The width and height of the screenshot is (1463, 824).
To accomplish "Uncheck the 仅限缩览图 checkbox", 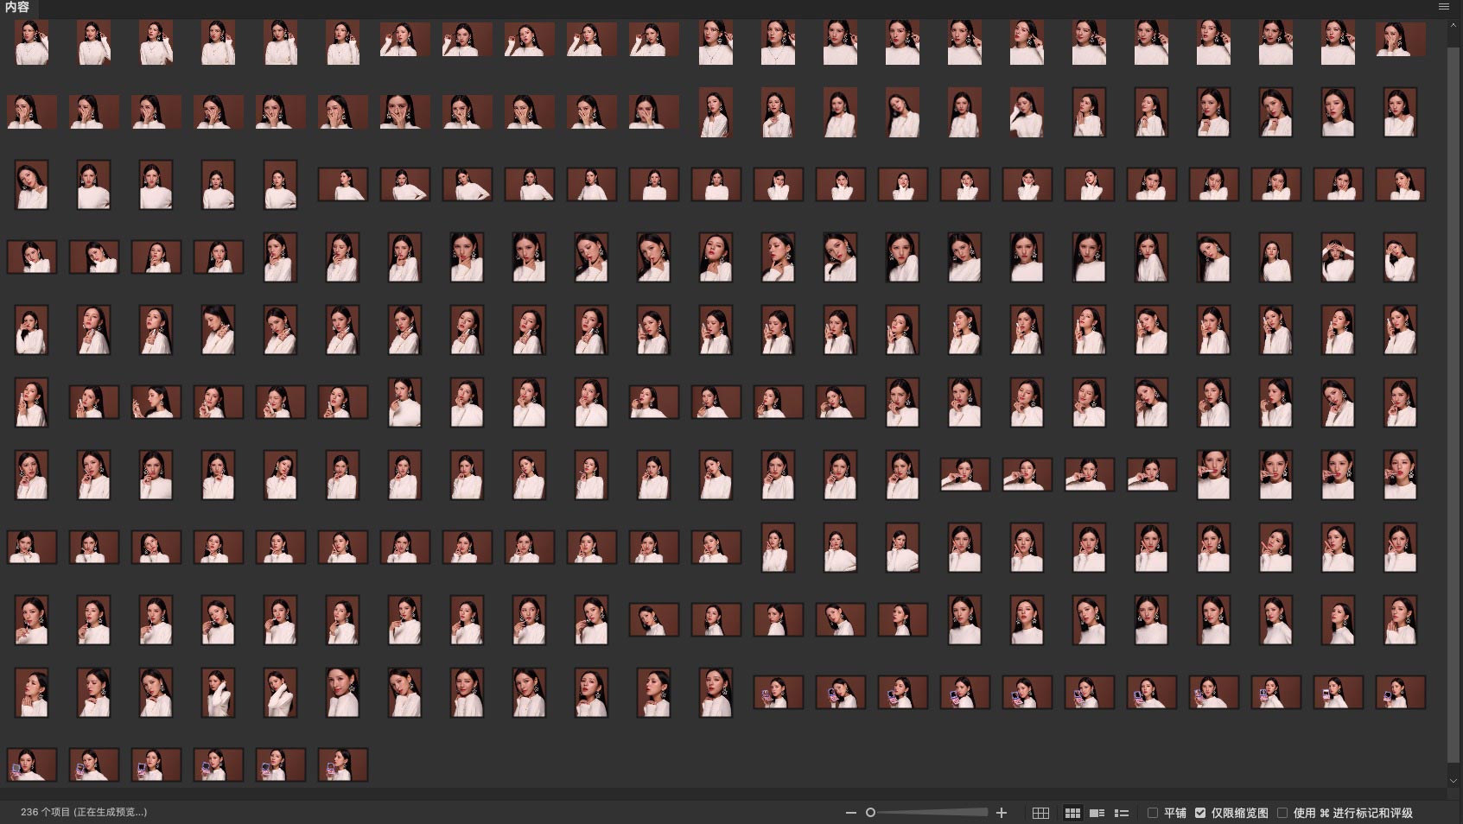I will click(x=1200, y=813).
